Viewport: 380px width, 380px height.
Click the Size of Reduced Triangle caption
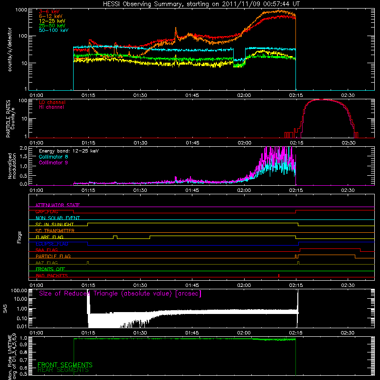[120, 294]
